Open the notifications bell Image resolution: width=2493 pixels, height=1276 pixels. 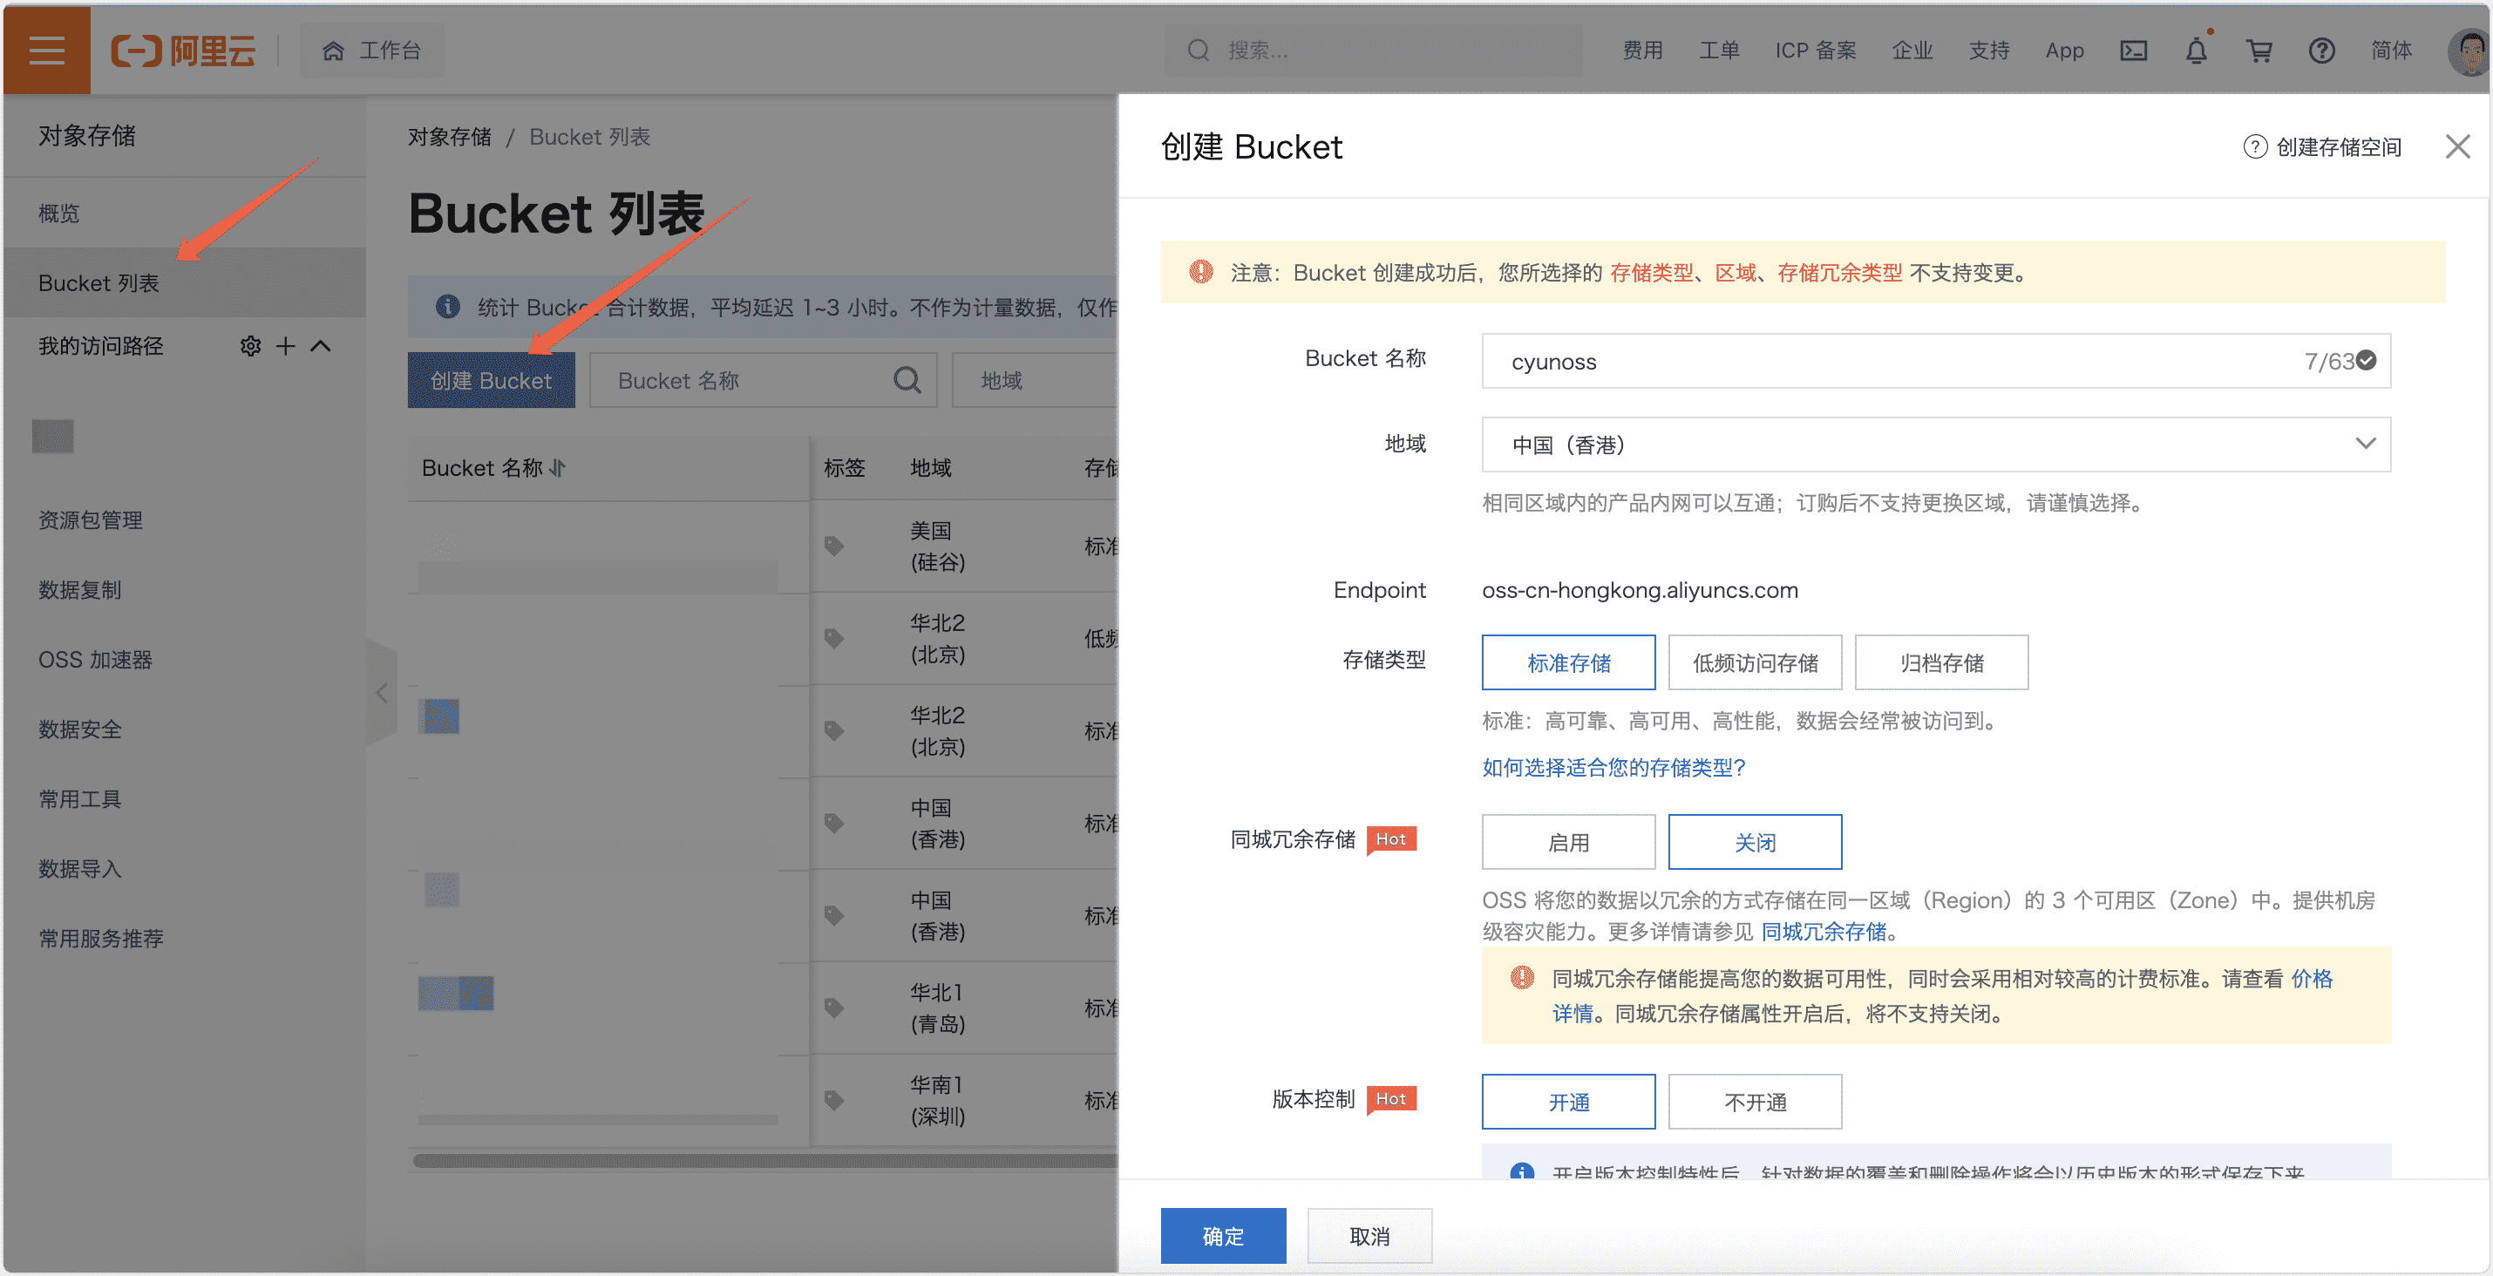pyautogui.click(x=2196, y=51)
